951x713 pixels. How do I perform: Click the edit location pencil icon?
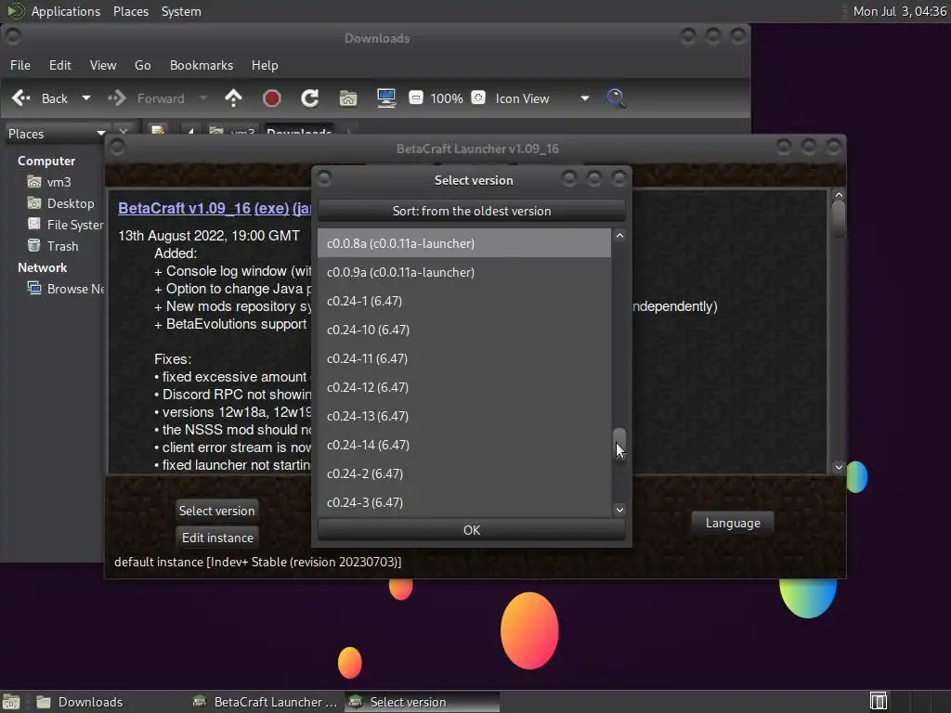click(158, 130)
